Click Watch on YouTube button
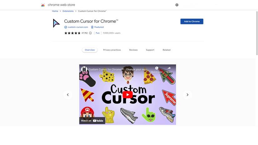 tap(92, 121)
